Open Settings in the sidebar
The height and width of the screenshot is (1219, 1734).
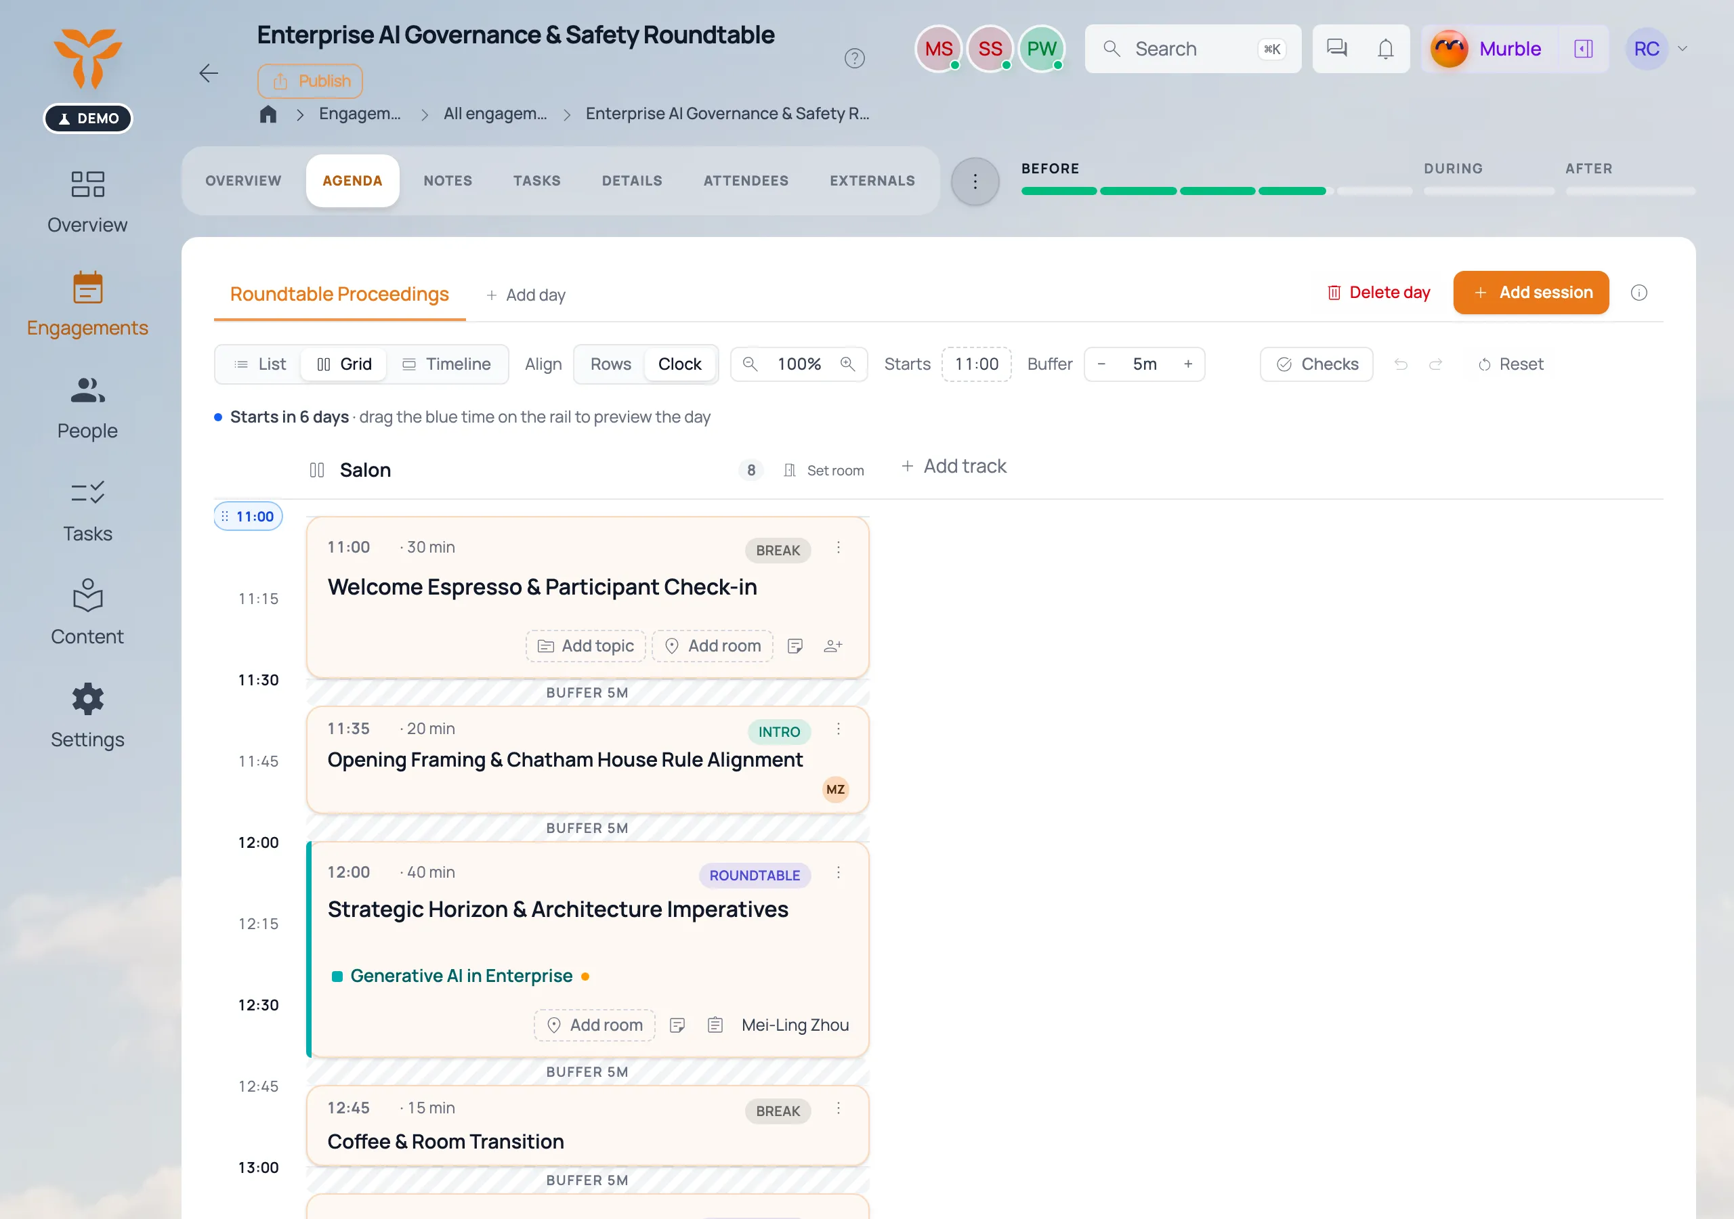tap(87, 716)
